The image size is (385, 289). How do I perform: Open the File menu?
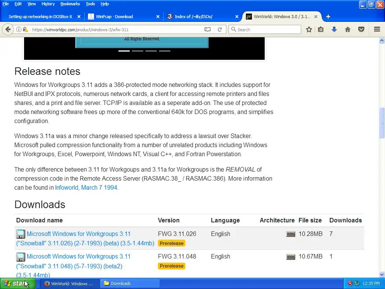(6, 4)
